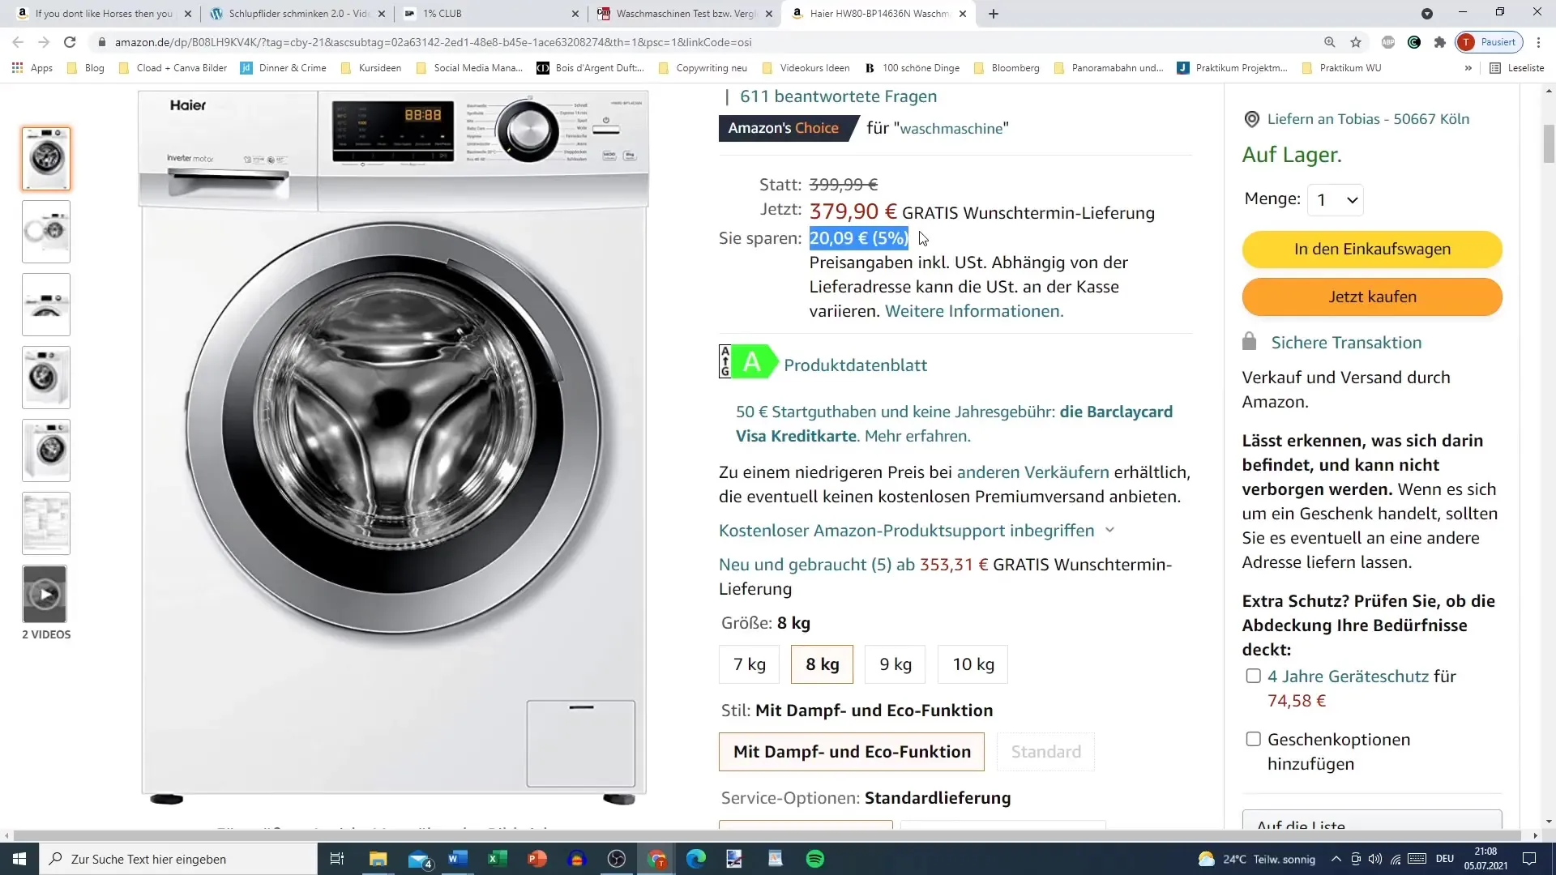Open Excel from the taskbar

[498, 859]
